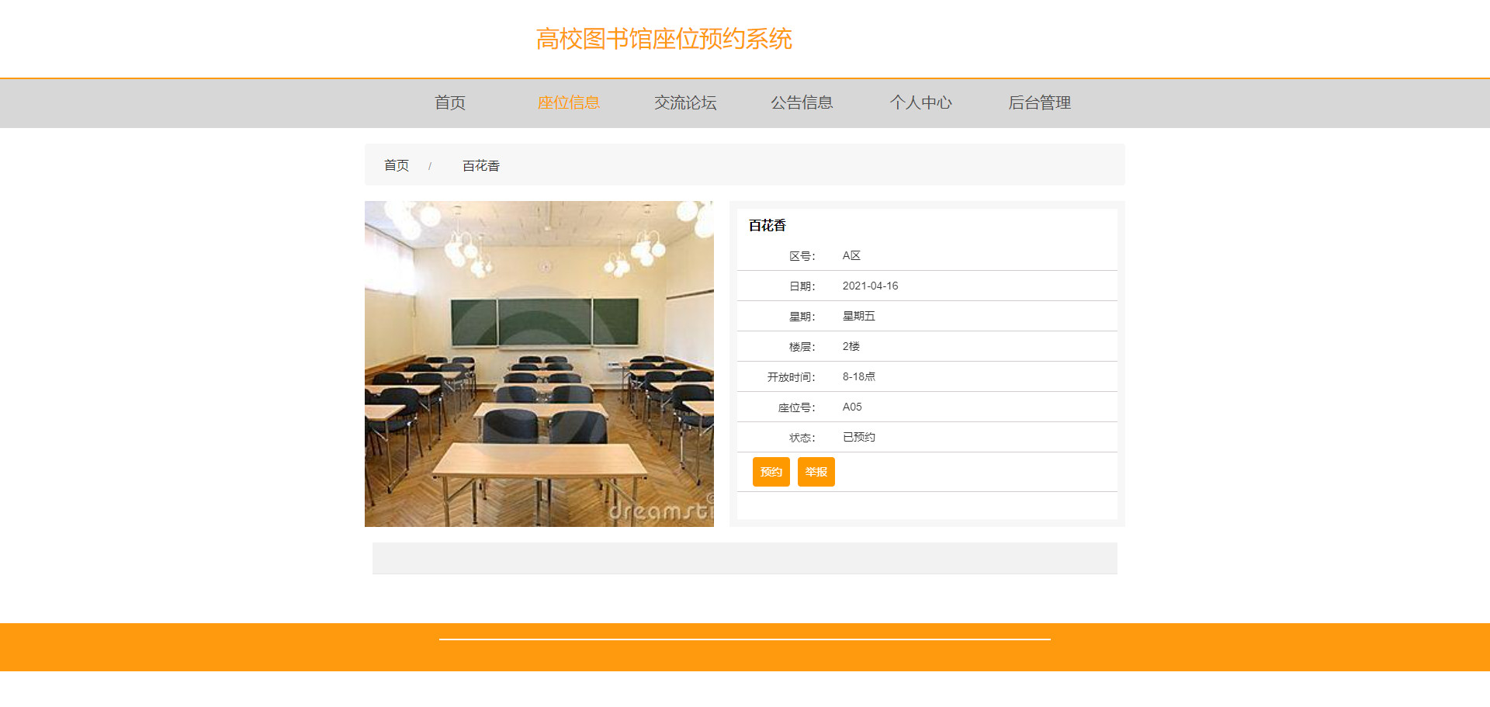Select the status value 已预约
1490x707 pixels.
[x=859, y=437]
